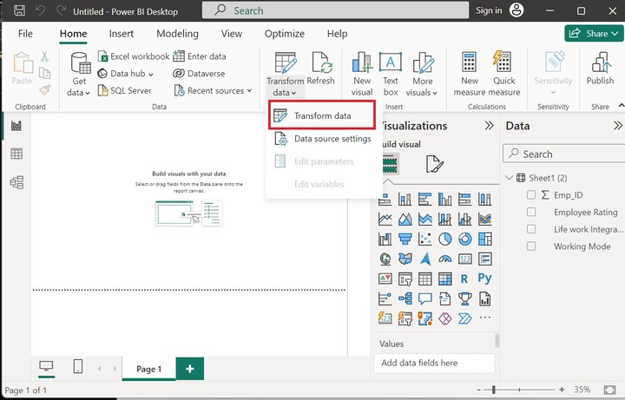Click the Excel workbook source
The image size is (625, 400).
tap(134, 56)
